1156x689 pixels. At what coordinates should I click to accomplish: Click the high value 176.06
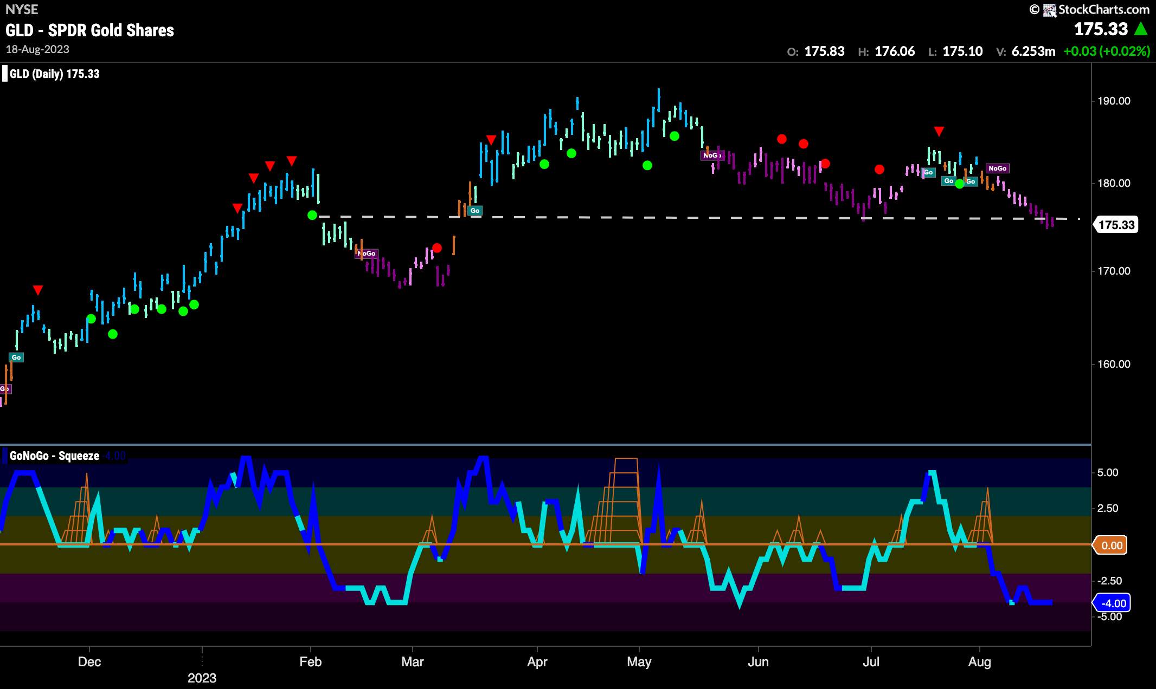(x=895, y=51)
